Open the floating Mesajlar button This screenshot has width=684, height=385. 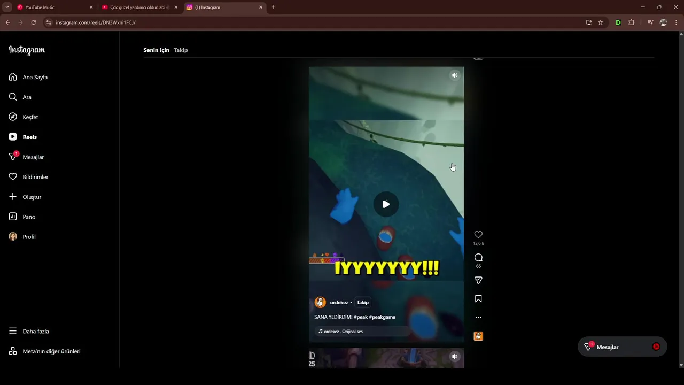tap(622, 347)
